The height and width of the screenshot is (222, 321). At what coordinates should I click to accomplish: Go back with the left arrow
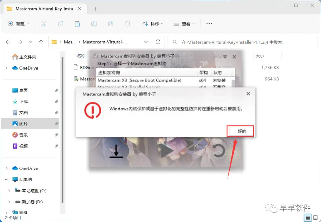pos(8,42)
